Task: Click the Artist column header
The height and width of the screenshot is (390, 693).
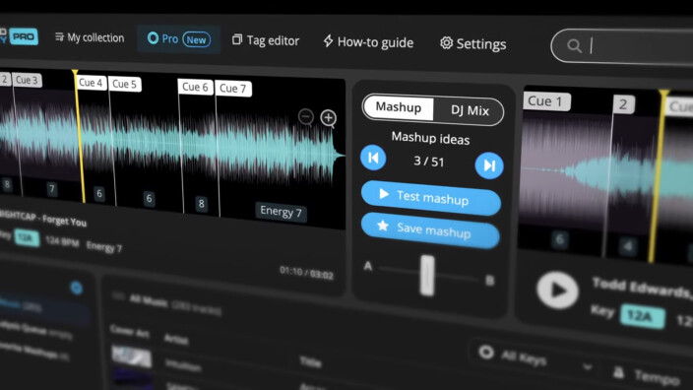Action: (x=175, y=339)
